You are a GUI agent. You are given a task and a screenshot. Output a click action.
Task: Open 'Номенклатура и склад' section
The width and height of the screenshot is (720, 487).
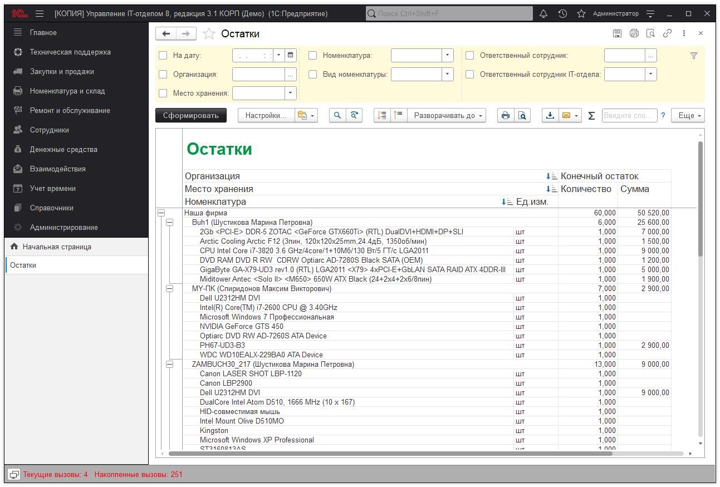67,91
